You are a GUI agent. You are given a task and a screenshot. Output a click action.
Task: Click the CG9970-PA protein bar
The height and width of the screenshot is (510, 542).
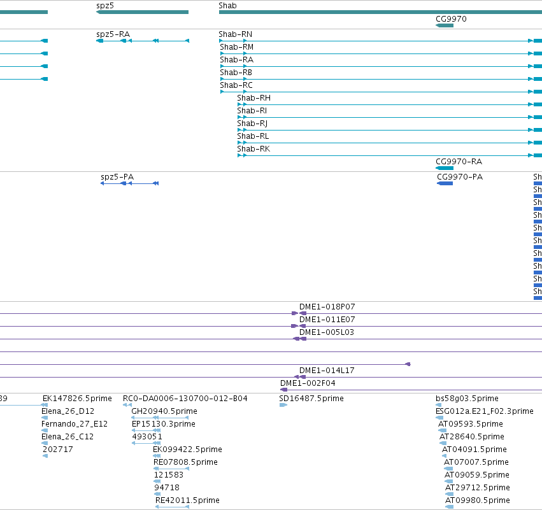(x=445, y=183)
